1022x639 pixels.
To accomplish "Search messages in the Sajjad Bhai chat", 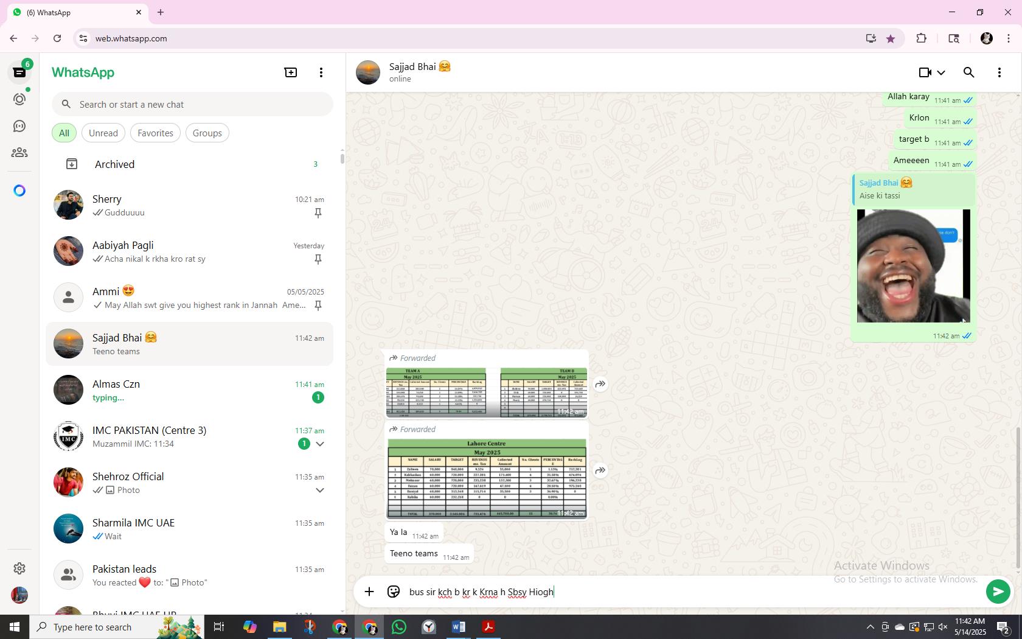I will point(969,72).
